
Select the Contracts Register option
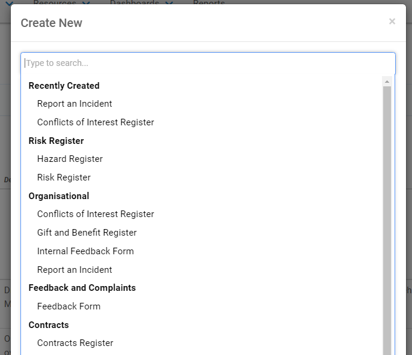[x=75, y=343]
